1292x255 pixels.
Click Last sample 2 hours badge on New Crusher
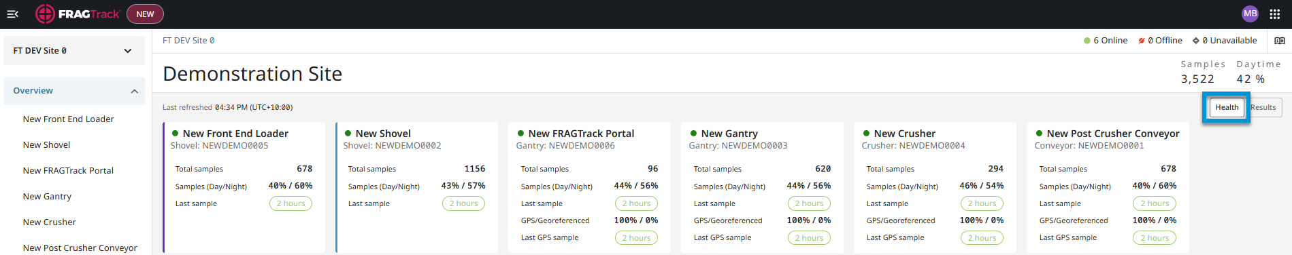click(x=982, y=203)
